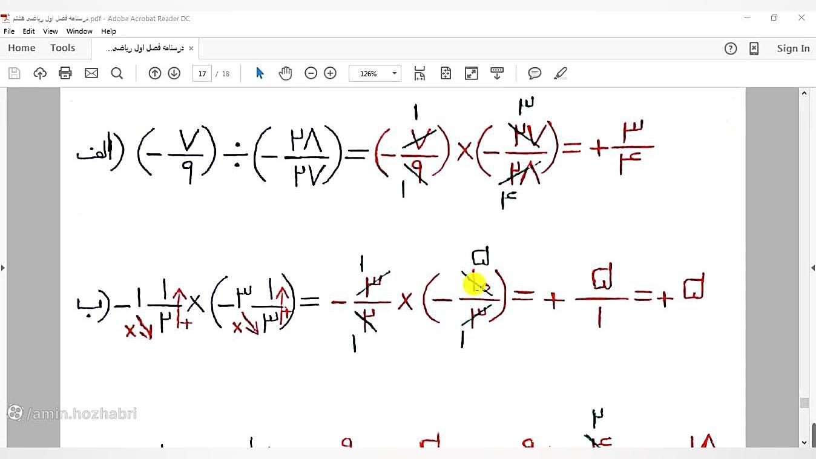Click the Adobe PDF icon in title bar

[x=5, y=18]
